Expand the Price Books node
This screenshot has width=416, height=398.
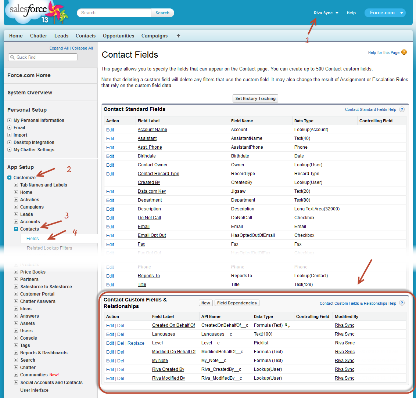(x=16, y=272)
